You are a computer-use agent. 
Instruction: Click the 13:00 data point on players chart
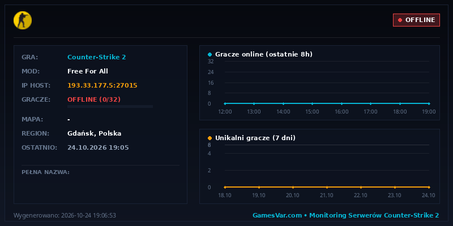[x=254, y=103]
